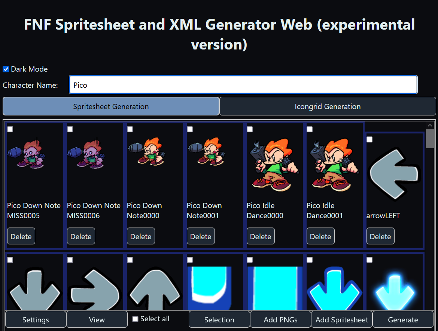
Task: Delete the Pico Down Note MISS0006 frame
Action: click(81, 236)
